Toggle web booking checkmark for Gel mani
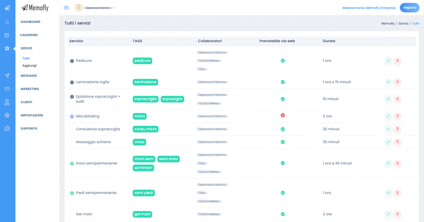The width and height of the screenshot is (424, 222). [283, 214]
